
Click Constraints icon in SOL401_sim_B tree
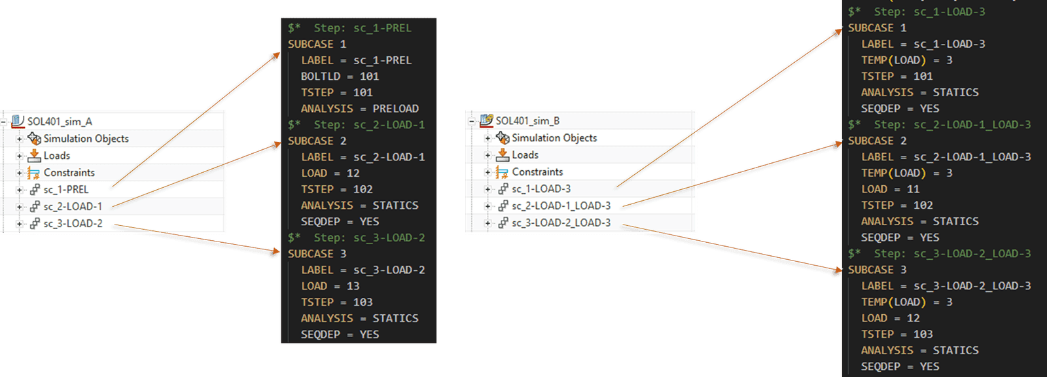pyautogui.click(x=503, y=172)
